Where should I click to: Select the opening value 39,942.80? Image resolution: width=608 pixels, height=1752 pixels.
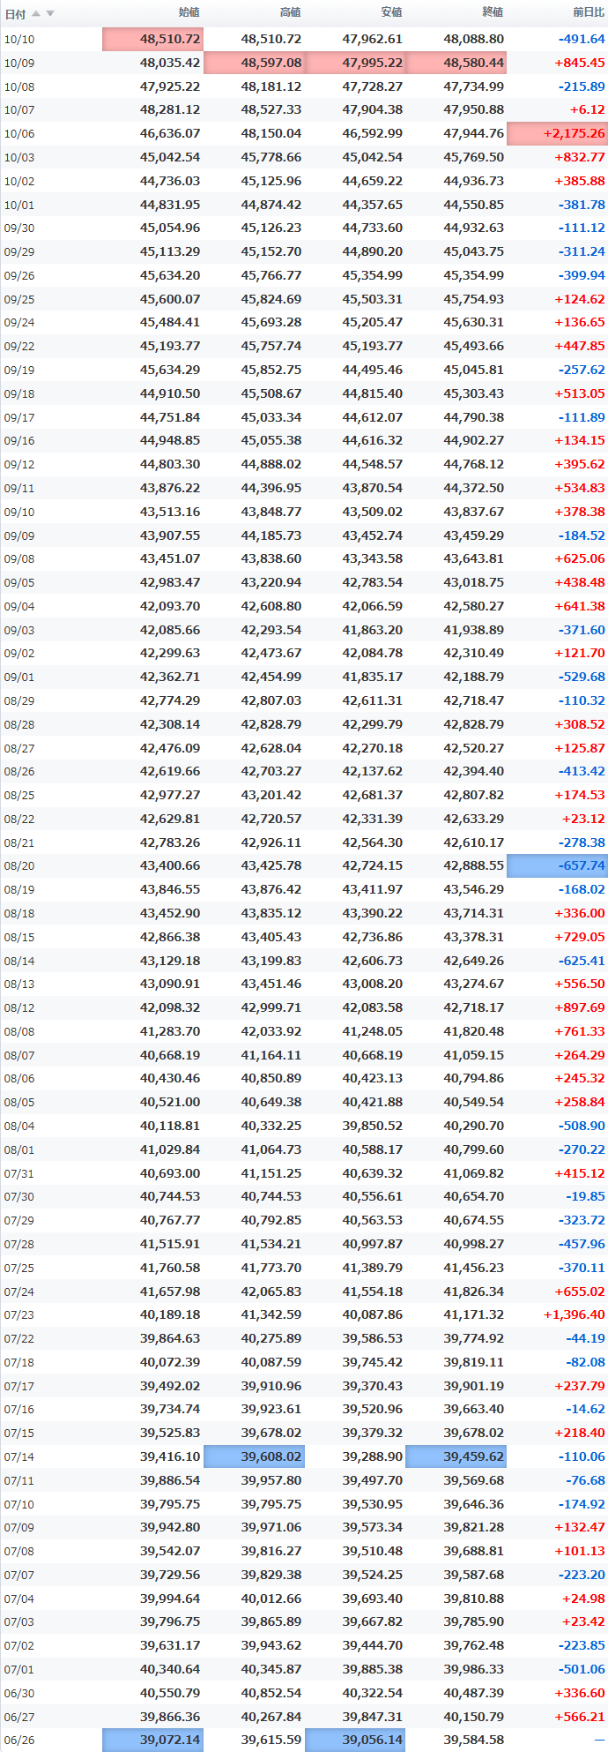coord(170,1527)
